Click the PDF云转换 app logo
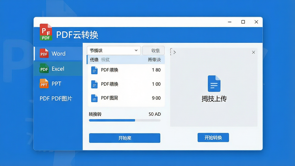This screenshot has width=295, height=166. coord(46,32)
